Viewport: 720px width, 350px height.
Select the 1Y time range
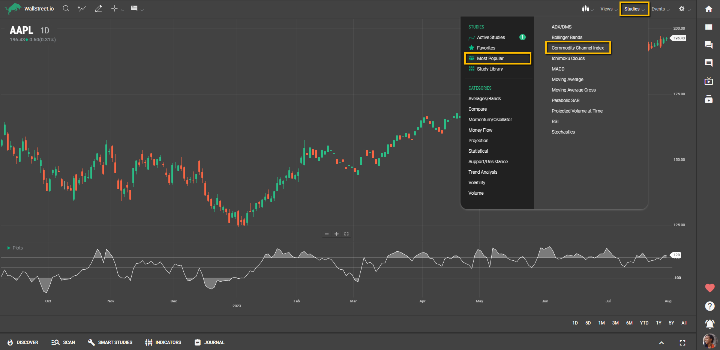pyautogui.click(x=658, y=323)
